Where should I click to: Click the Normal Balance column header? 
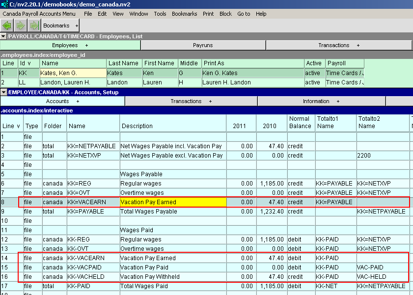point(300,123)
